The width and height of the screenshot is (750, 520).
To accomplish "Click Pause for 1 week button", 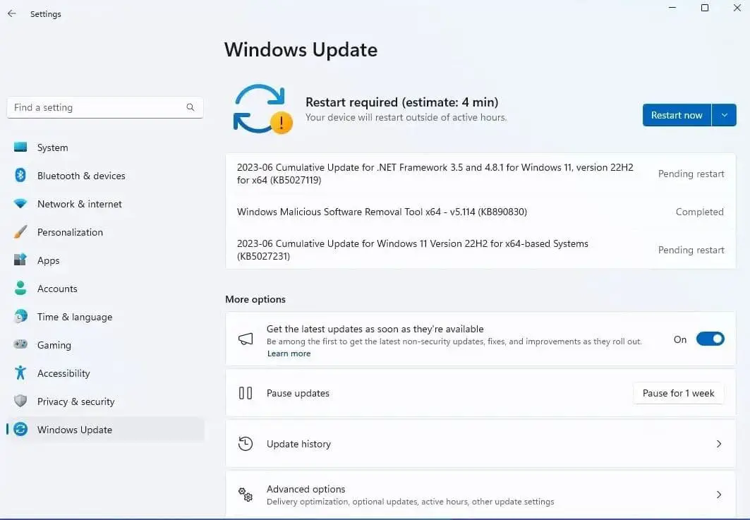I will 678,393.
